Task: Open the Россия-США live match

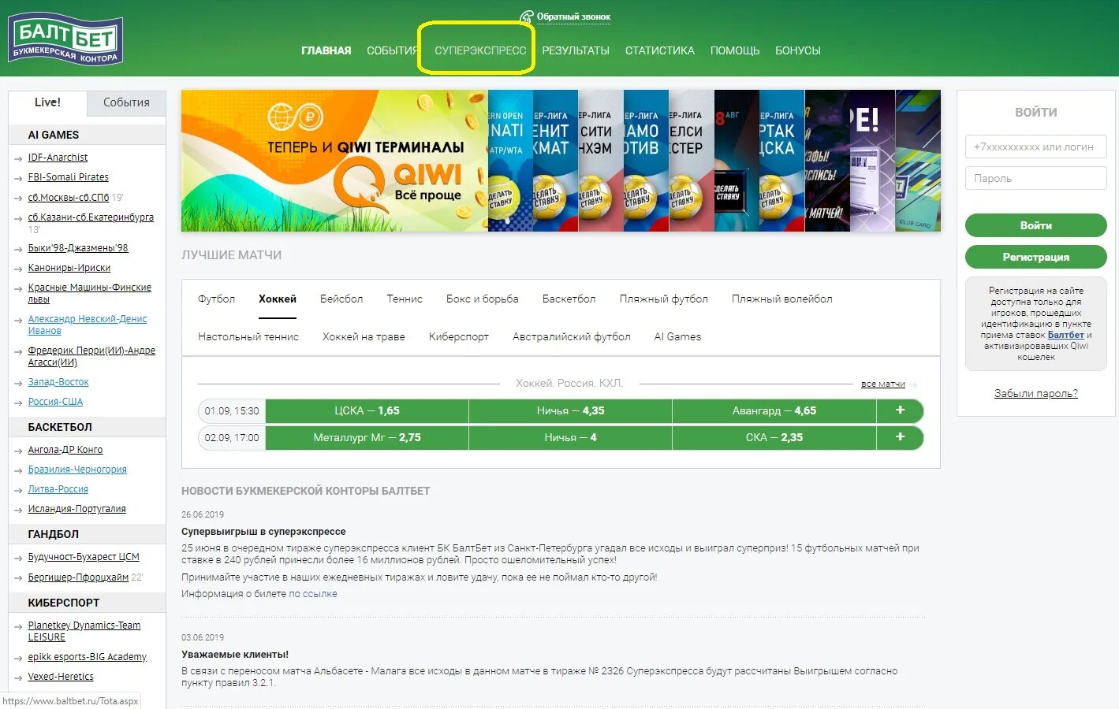Action: tap(55, 402)
